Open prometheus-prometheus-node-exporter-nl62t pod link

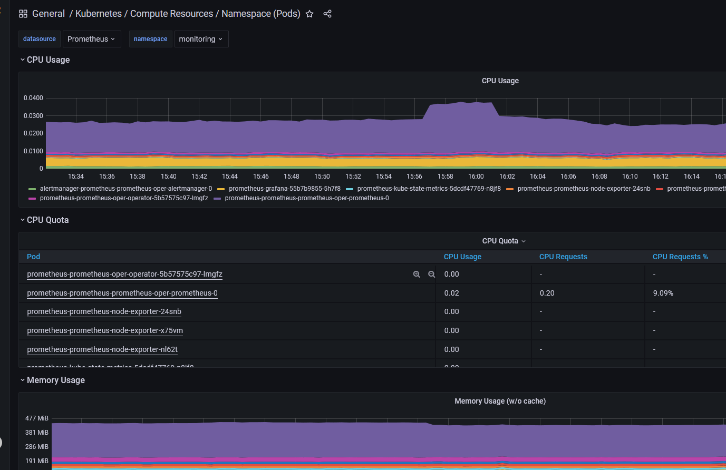102,349
